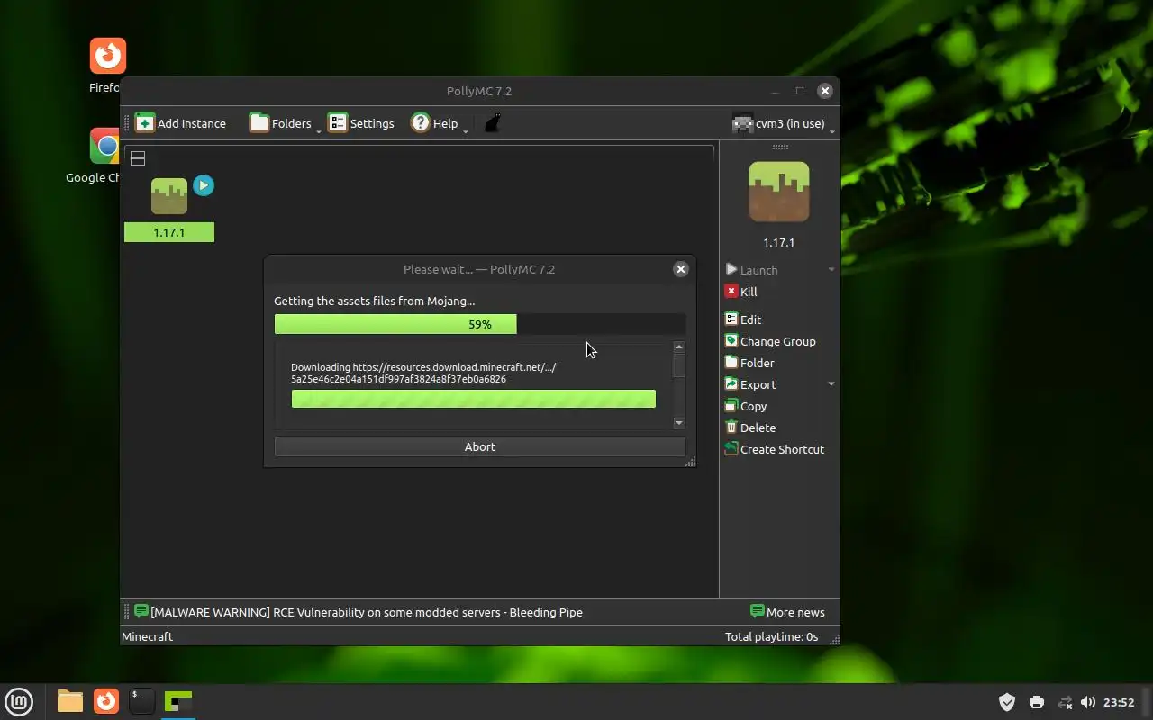This screenshot has height=720, width=1153.
Task: Create Shortcut for the instance
Action: [775, 449]
